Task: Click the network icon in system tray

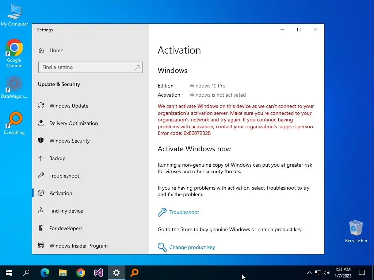Action: click(x=318, y=273)
